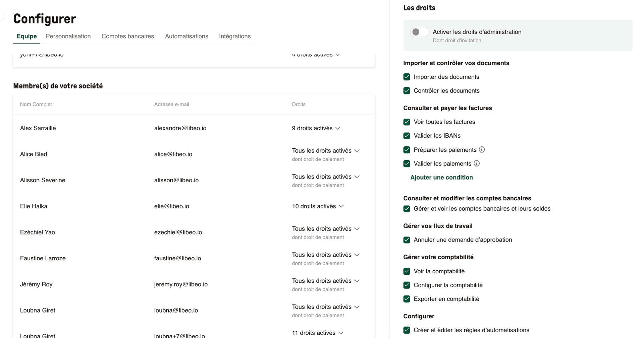Expand Ezéchiel Yao's rights dropdown
644x338 pixels.
[326, 229]
